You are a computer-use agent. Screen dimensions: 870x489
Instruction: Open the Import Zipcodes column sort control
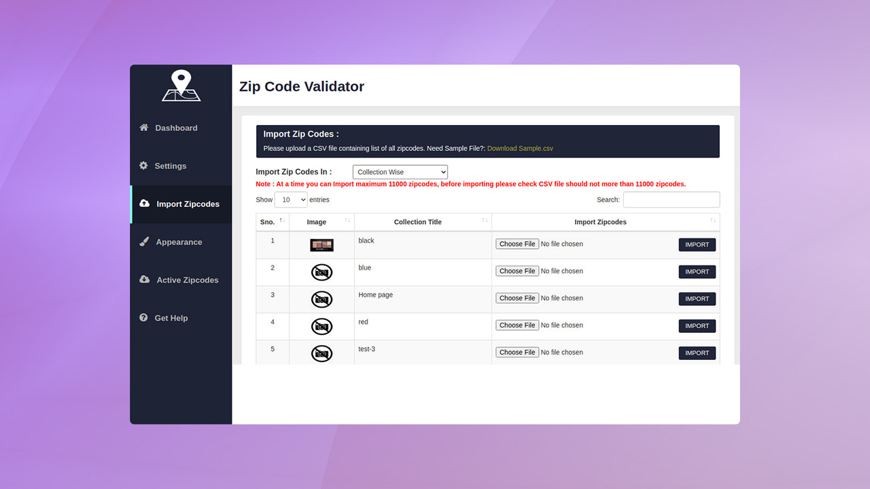pyautogui.click(x=712, y=221)
